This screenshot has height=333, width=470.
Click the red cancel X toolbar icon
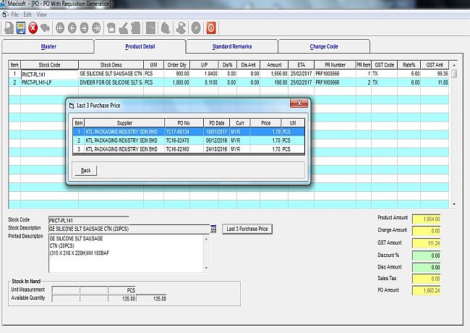click(x=33, y=28)
